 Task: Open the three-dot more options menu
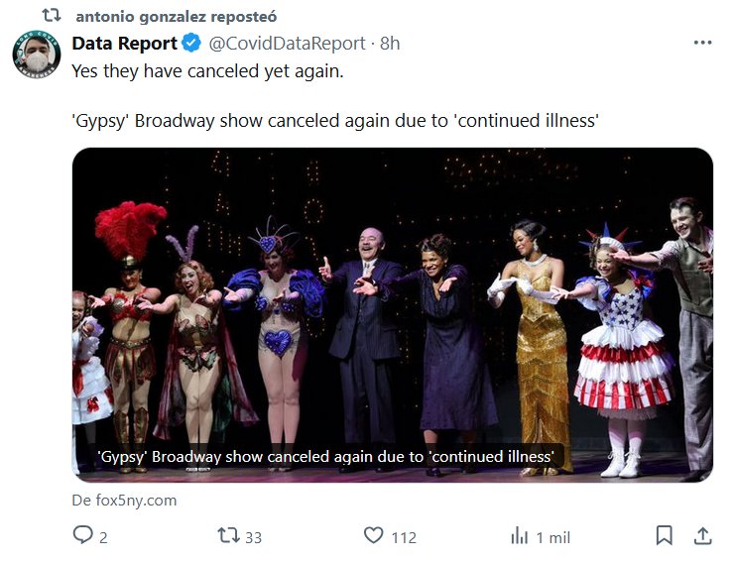click(702, 43)
